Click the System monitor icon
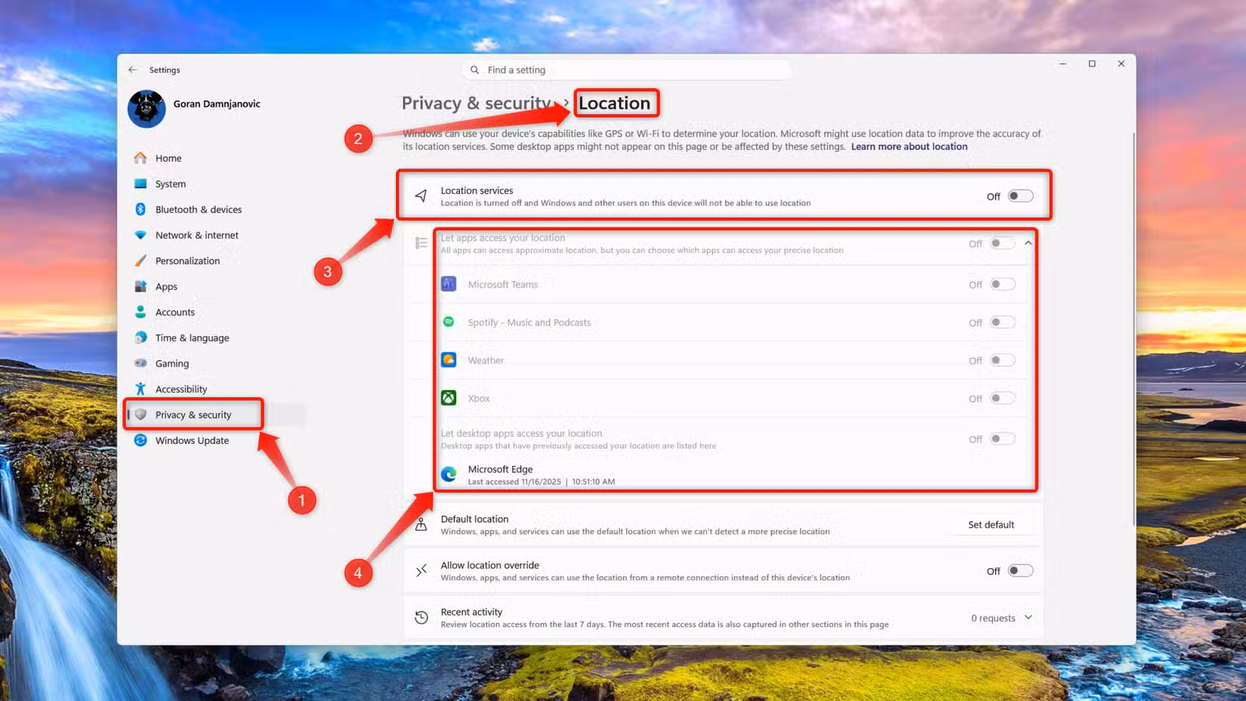 [140, 184]
